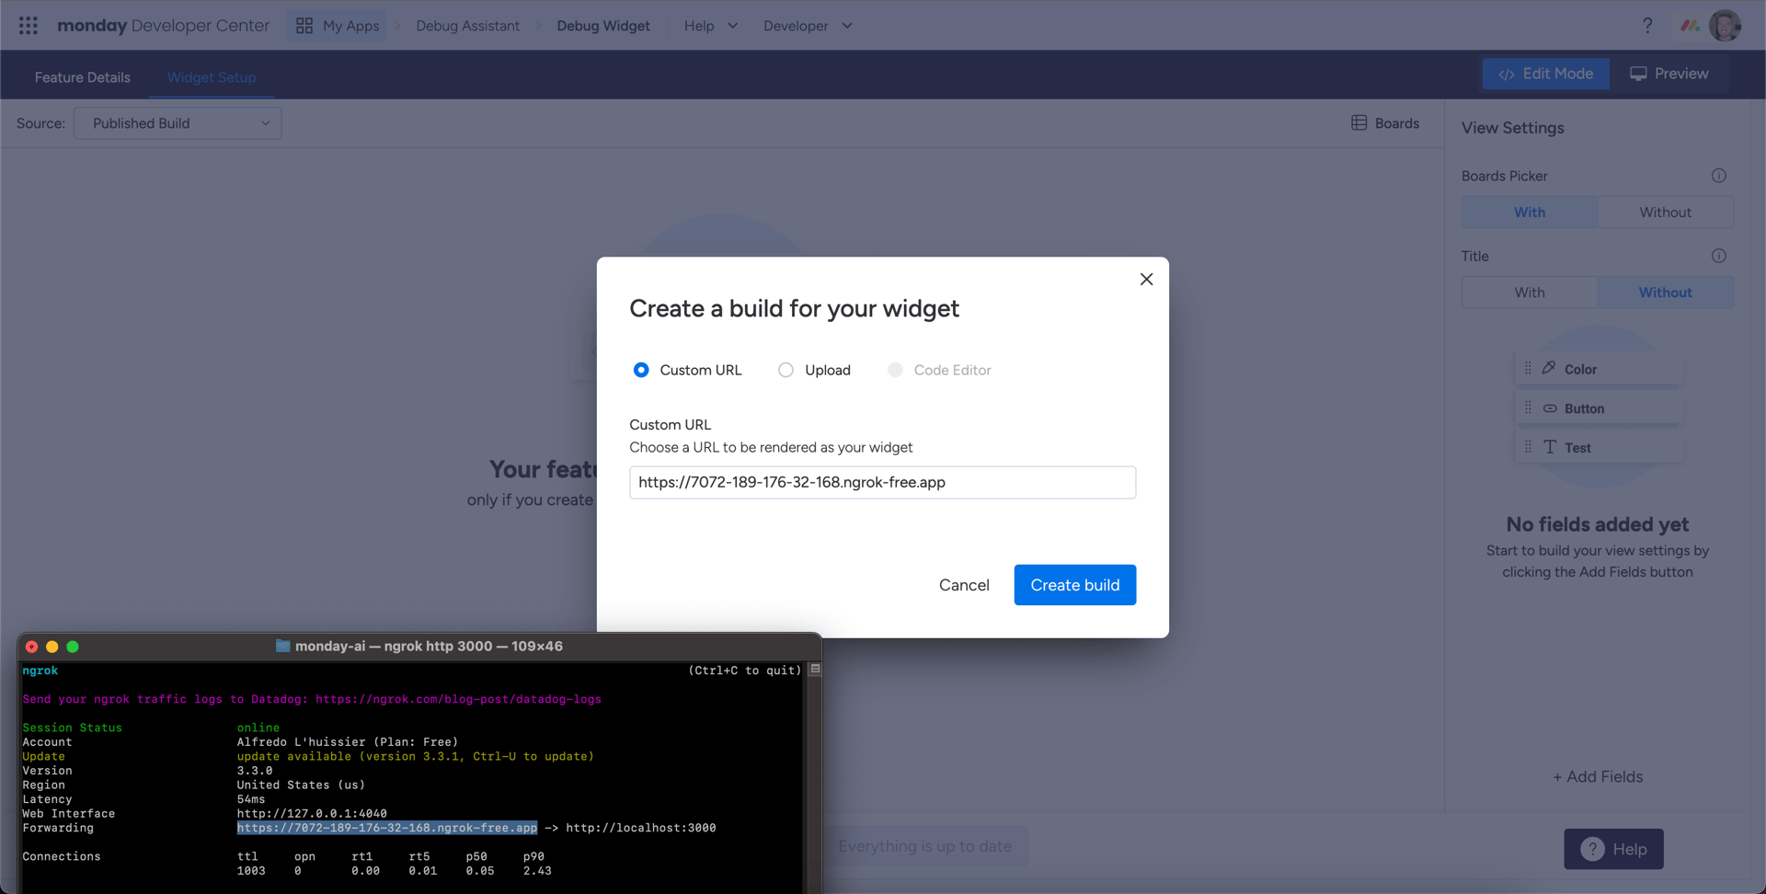Viewport: 1766px width, 894px height.
Task: Expand the Developer menu chevron
Action: point(847,26)
